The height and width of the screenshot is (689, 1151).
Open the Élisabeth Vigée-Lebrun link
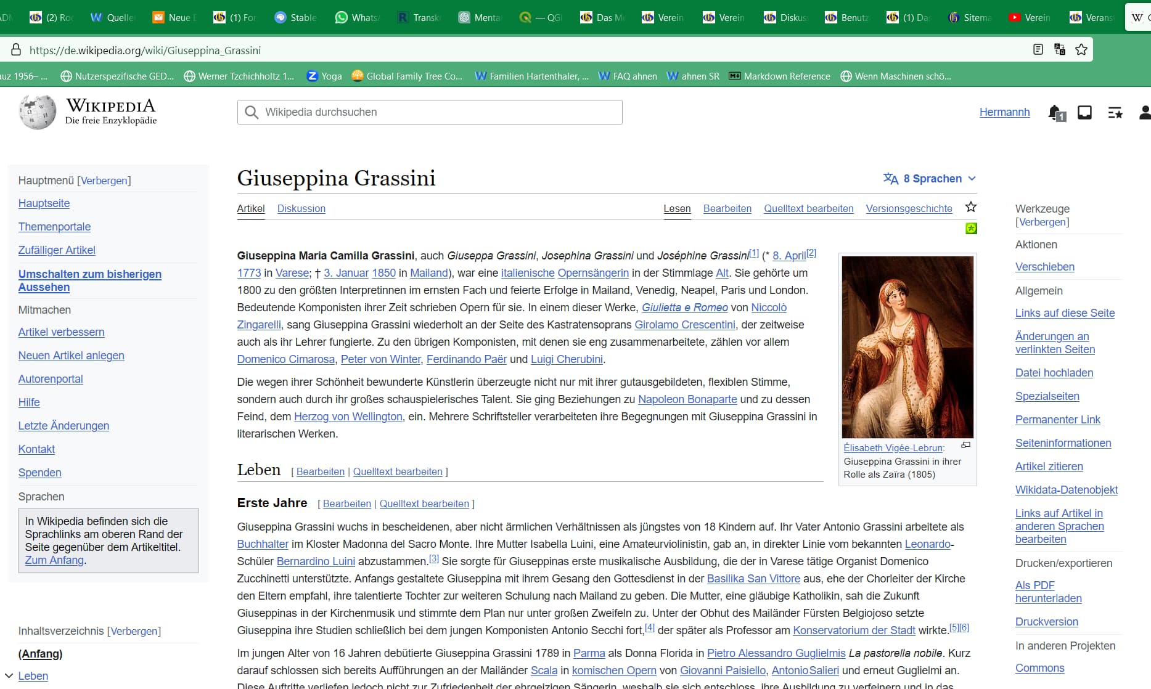pyautogui.click(x=893, y=448)
